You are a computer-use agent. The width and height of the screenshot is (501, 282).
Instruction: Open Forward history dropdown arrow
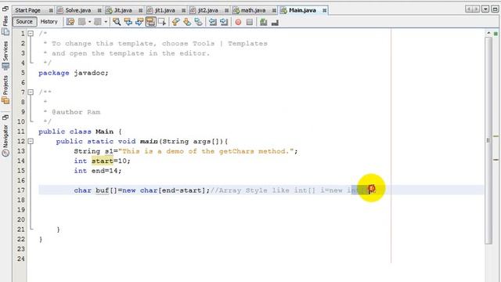106,22
